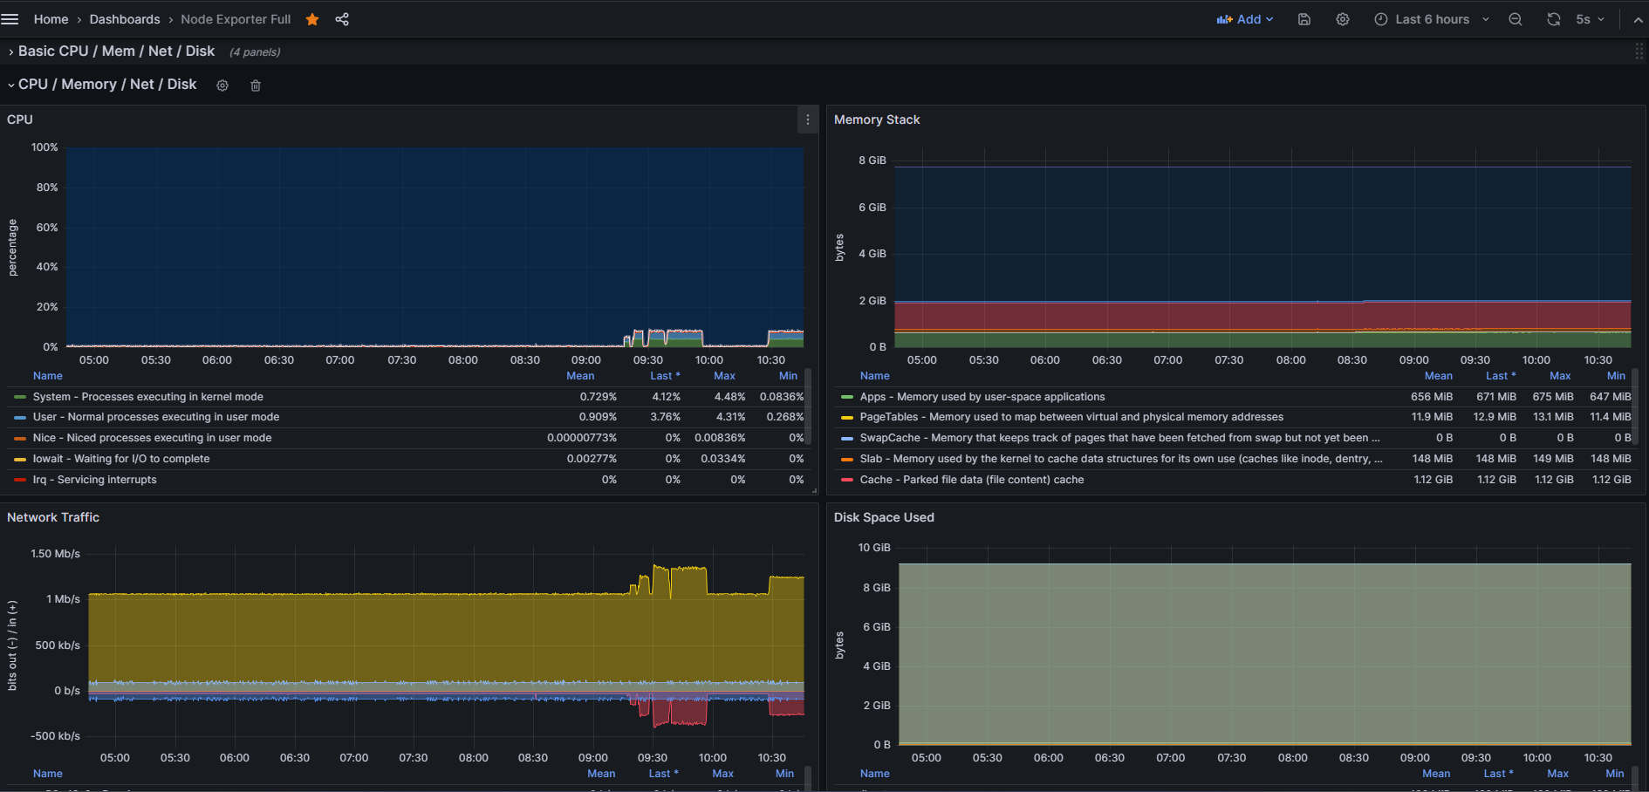The width and height of the screenshot is (1649, 792).
Task: Refresh the dashboard now
Action: pos(1554,19)
